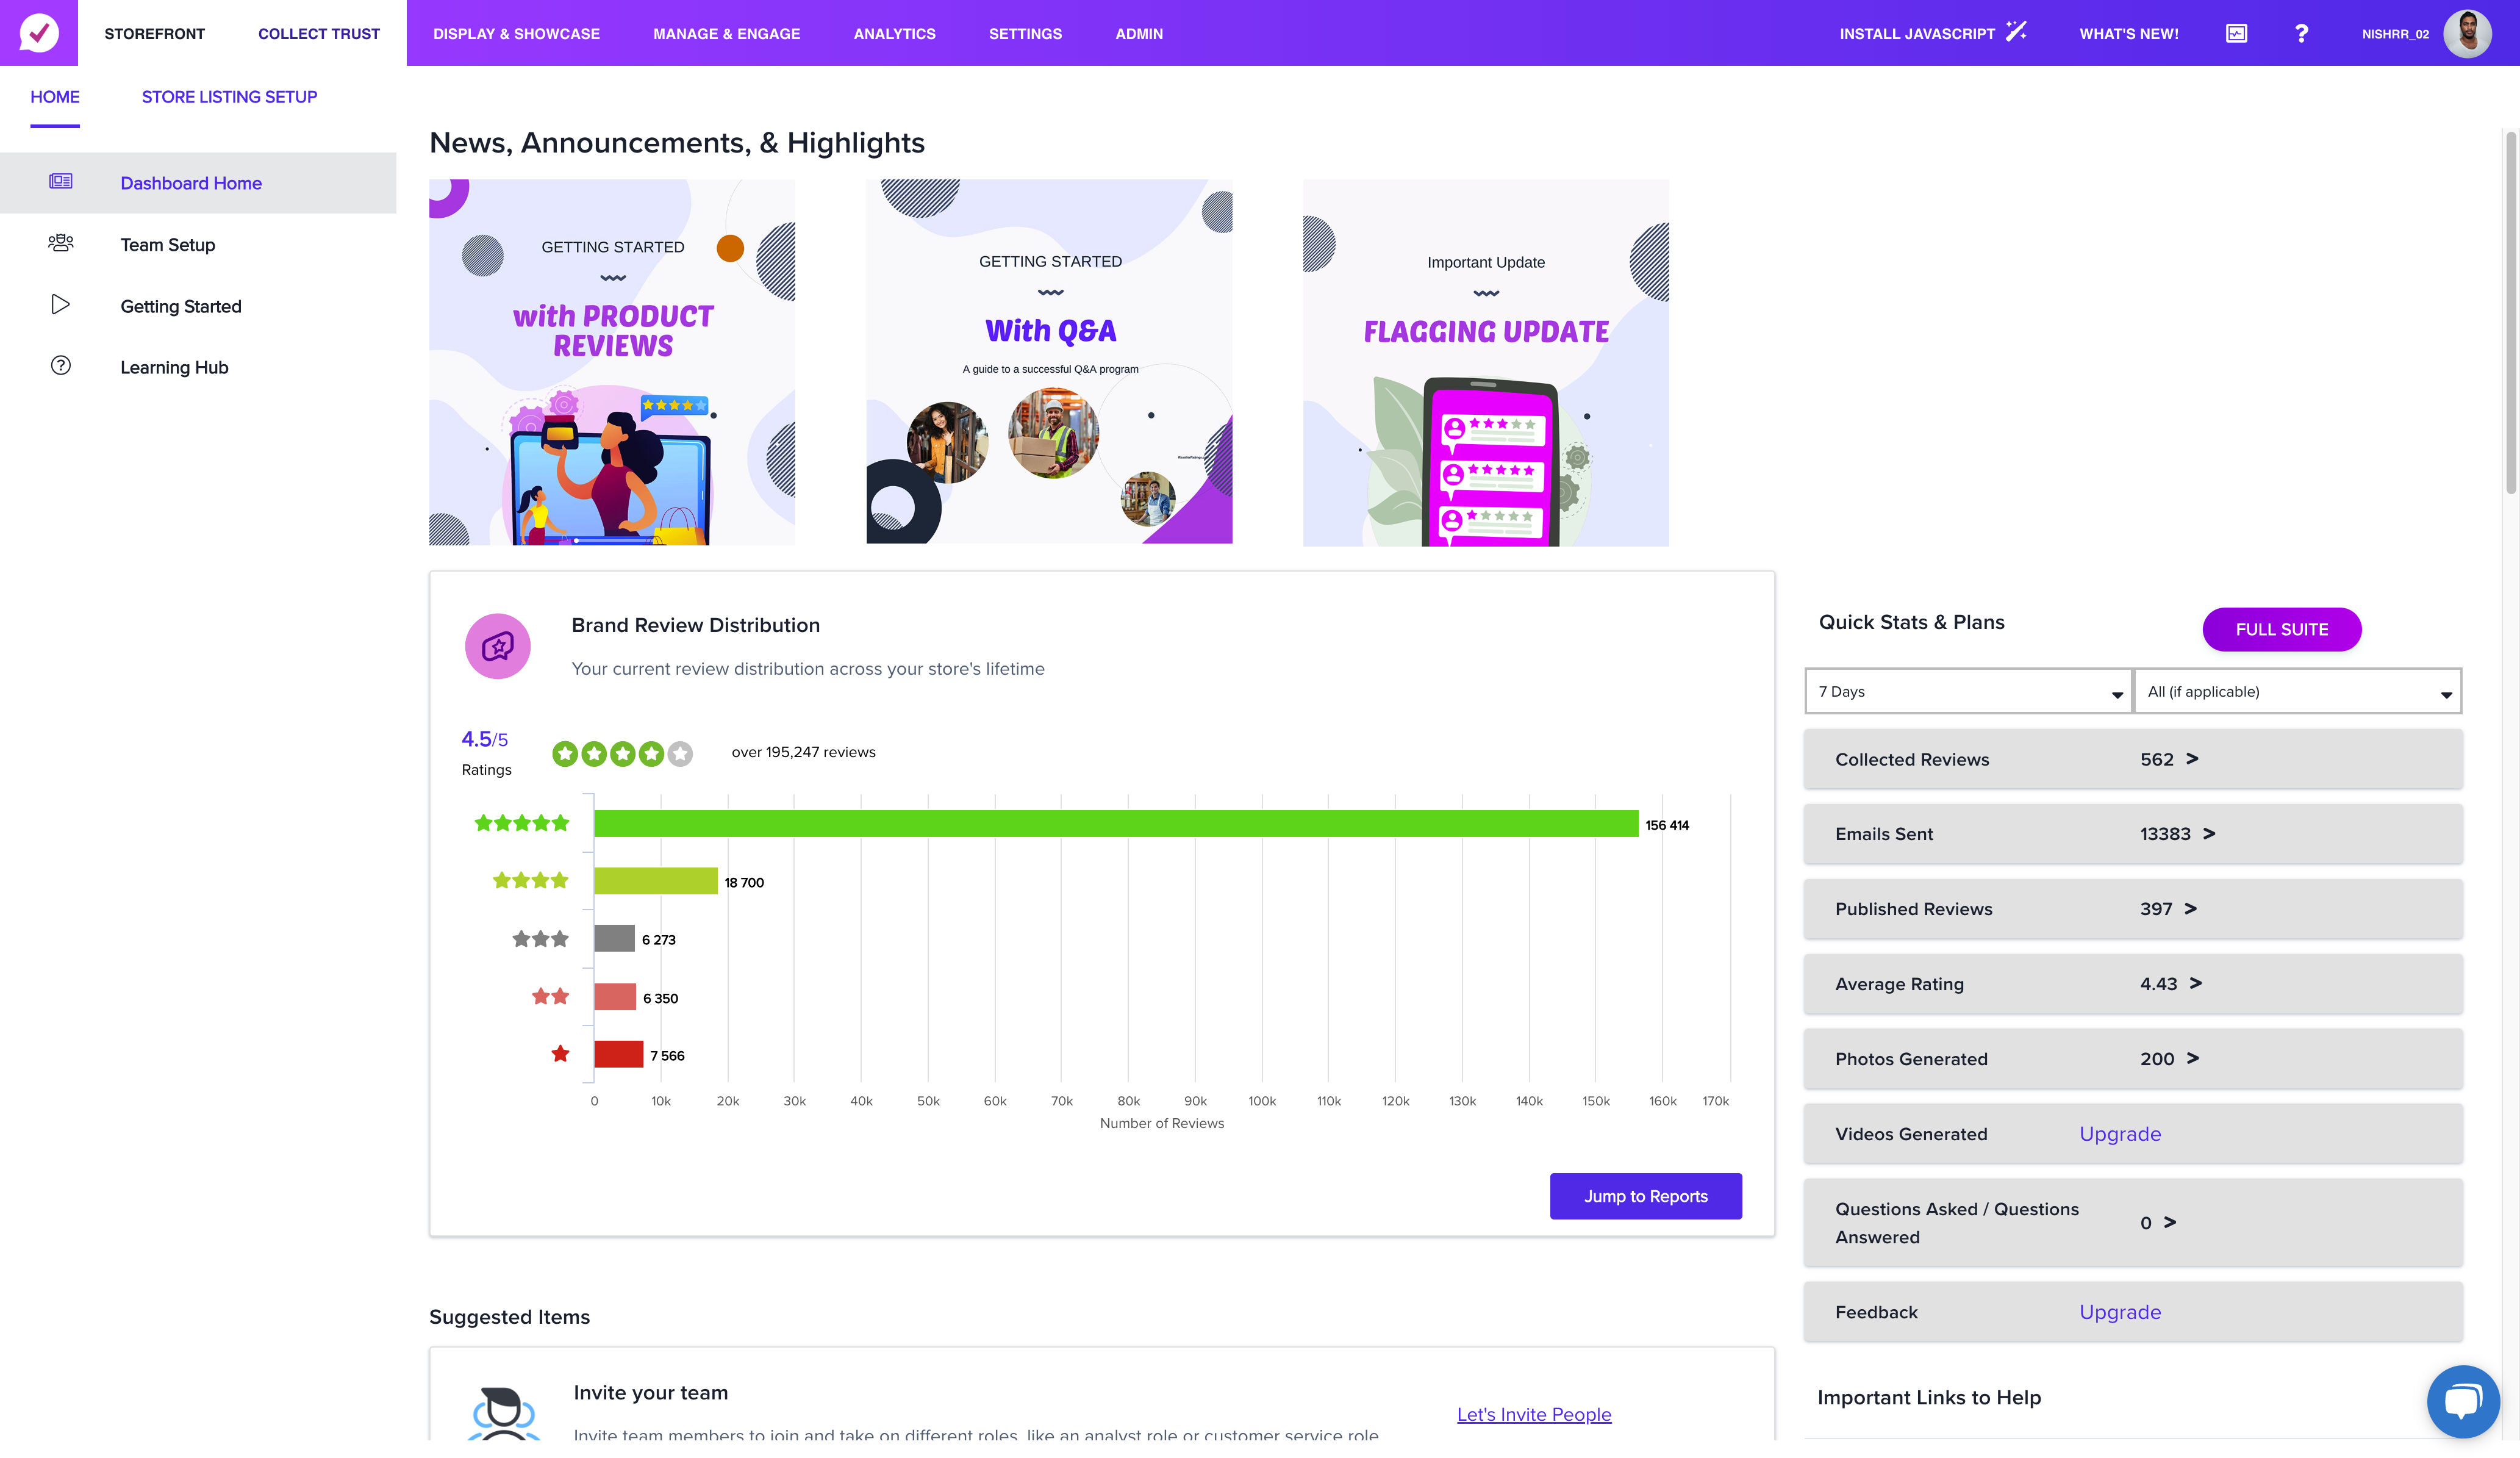Open the Analytics menu
The image size is (2520, 1458).
[x=894, y=33]
